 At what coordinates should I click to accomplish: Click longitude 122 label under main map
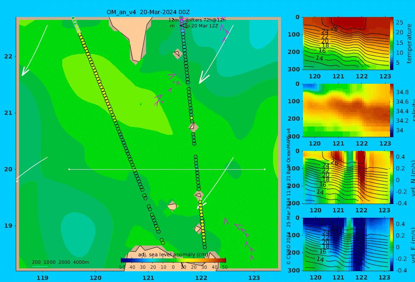tap(201, 278)
